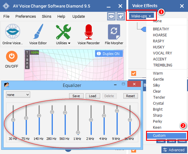Choose the RASPY make-up
This screenshot has width=188, height=154.
tap(167, 41)
